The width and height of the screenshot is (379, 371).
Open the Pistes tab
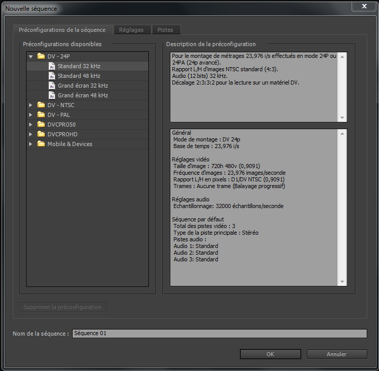[x=166, y=30]
